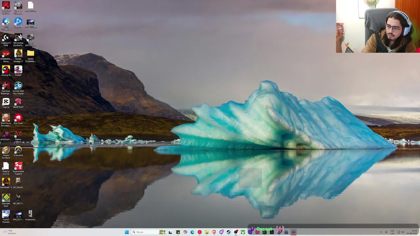420x236 pixels.
Task: Open the Windows Start menu
Action: coord(127,232)
